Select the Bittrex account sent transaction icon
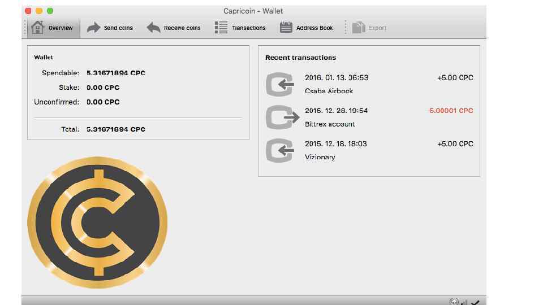The image size is (543, 305). point(282,117)
